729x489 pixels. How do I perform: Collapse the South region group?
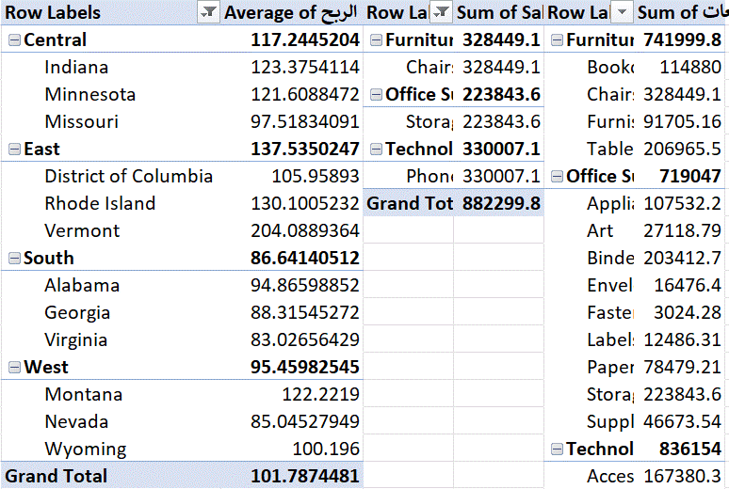[14, 259]
